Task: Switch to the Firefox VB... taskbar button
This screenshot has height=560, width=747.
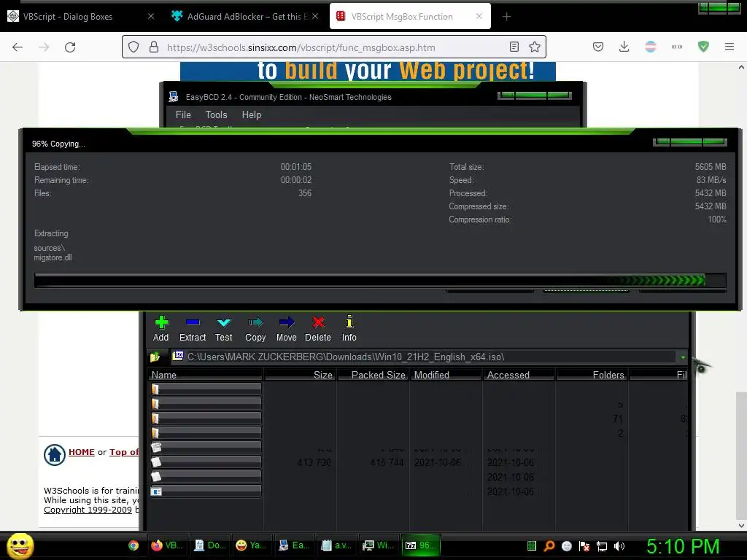Action: (167, 545)
